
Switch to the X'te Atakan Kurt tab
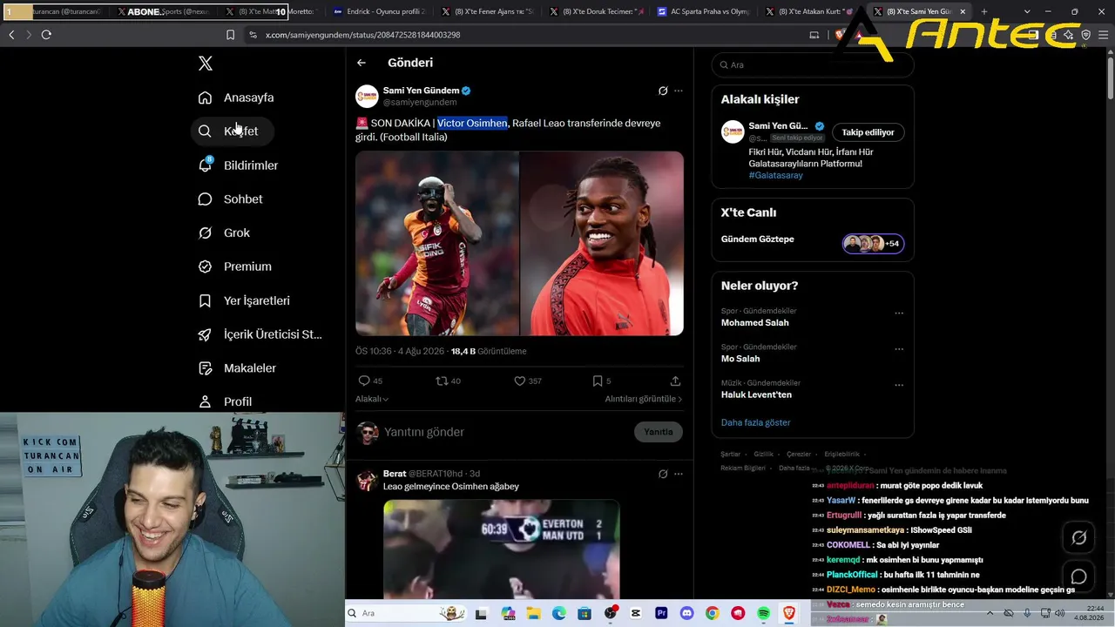pyautogui.click(x=812, y=12)
